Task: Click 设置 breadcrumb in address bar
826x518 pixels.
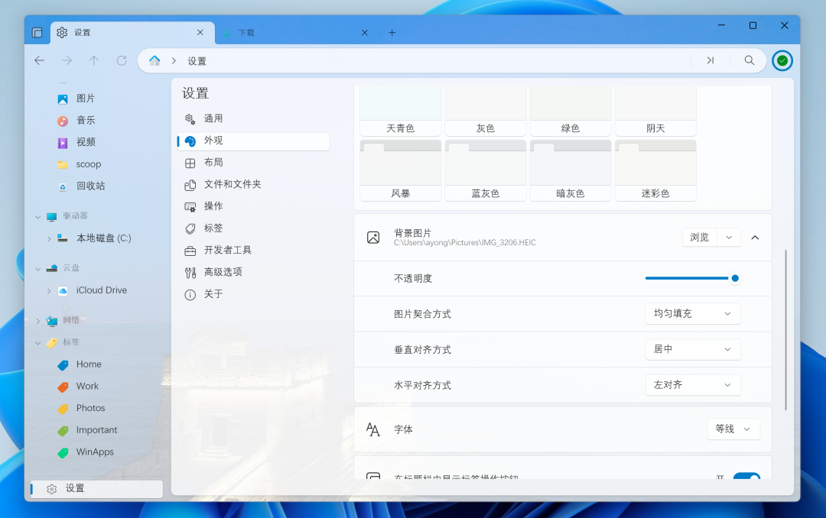Action: 197,61
